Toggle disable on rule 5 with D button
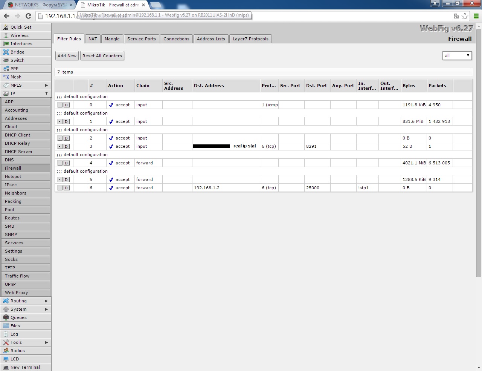Viewport: 482px width, 371px height. [66, 179]
